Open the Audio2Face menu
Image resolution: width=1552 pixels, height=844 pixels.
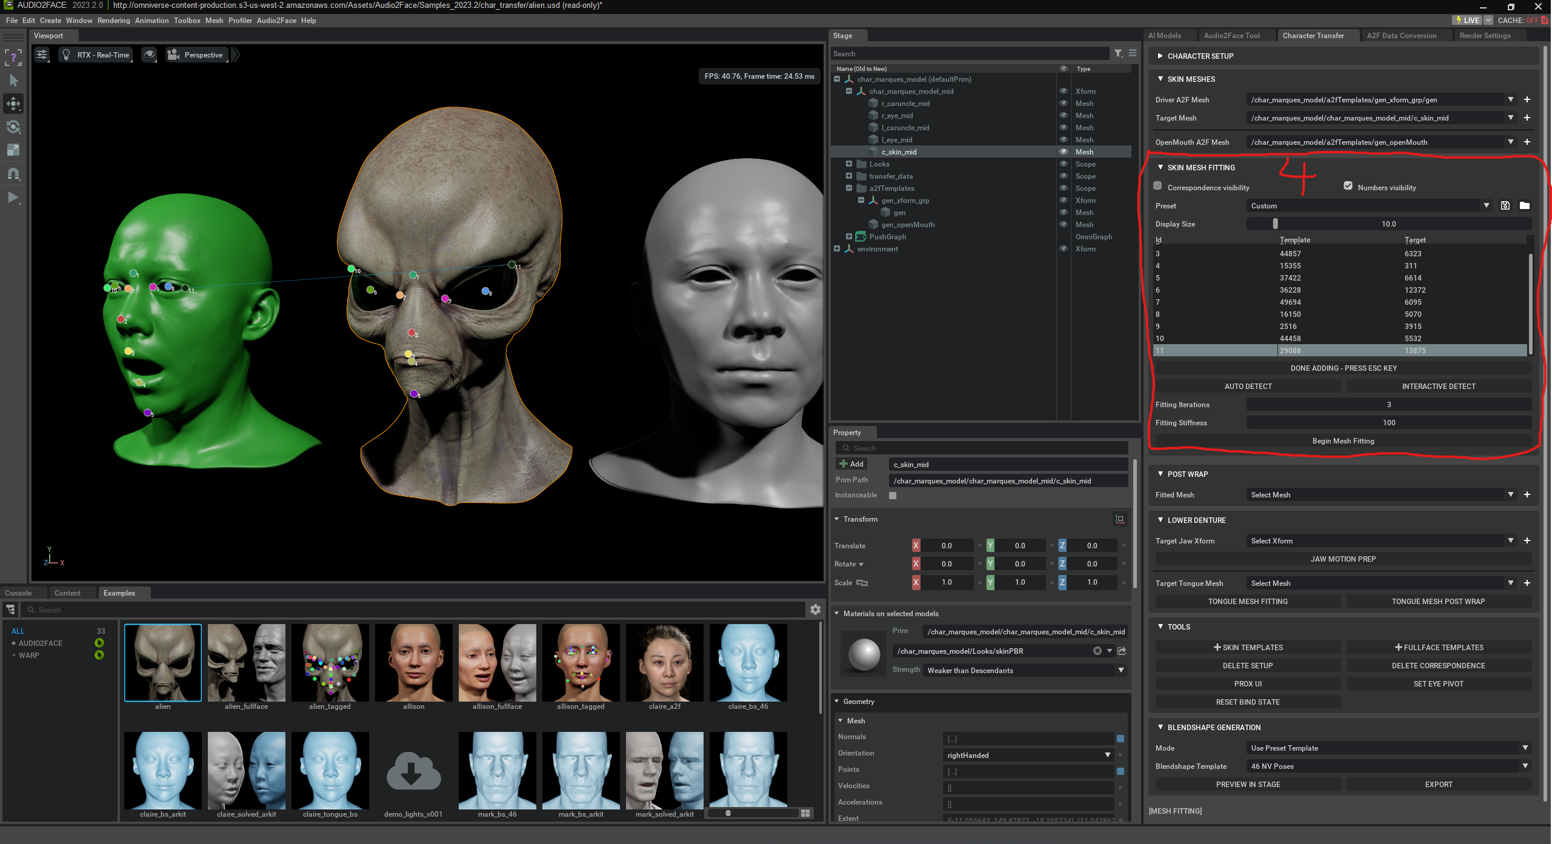tap(276, 21)
